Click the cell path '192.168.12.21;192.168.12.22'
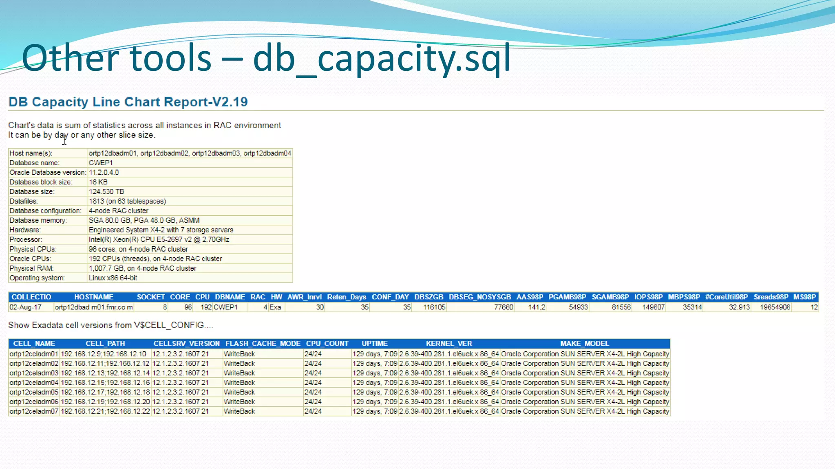 [105, 411]
